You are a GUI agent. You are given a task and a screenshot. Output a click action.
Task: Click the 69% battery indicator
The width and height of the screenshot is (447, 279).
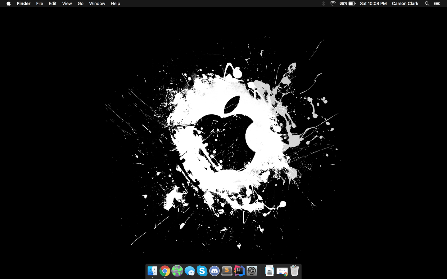[x=347, y=3]
